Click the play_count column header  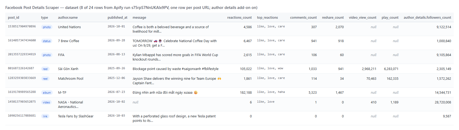click(x=390, y=18)
